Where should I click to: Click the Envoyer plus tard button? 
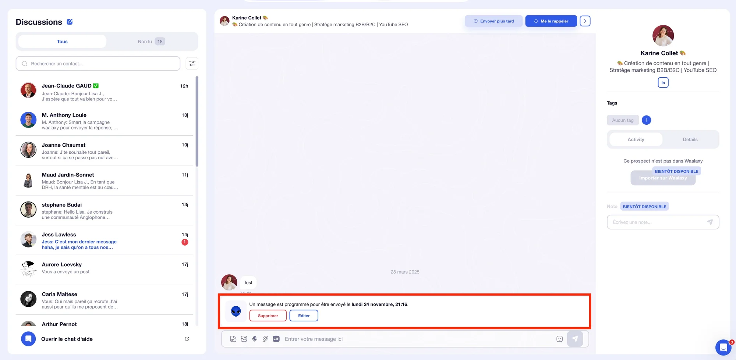pos(493,21)
